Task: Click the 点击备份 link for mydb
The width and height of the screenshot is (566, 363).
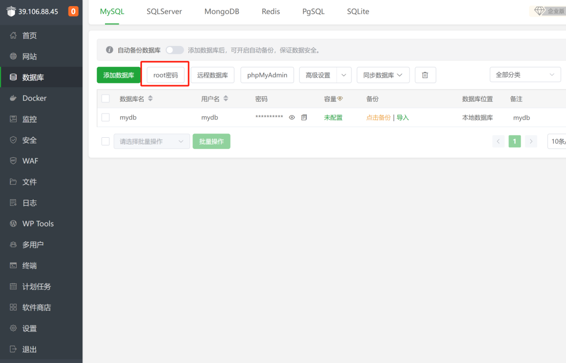Action: [x=378, y=117]
